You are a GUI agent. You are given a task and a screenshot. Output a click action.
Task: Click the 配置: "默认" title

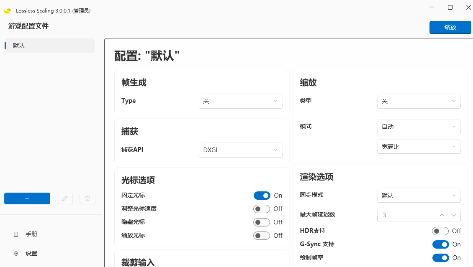(147, 56)
